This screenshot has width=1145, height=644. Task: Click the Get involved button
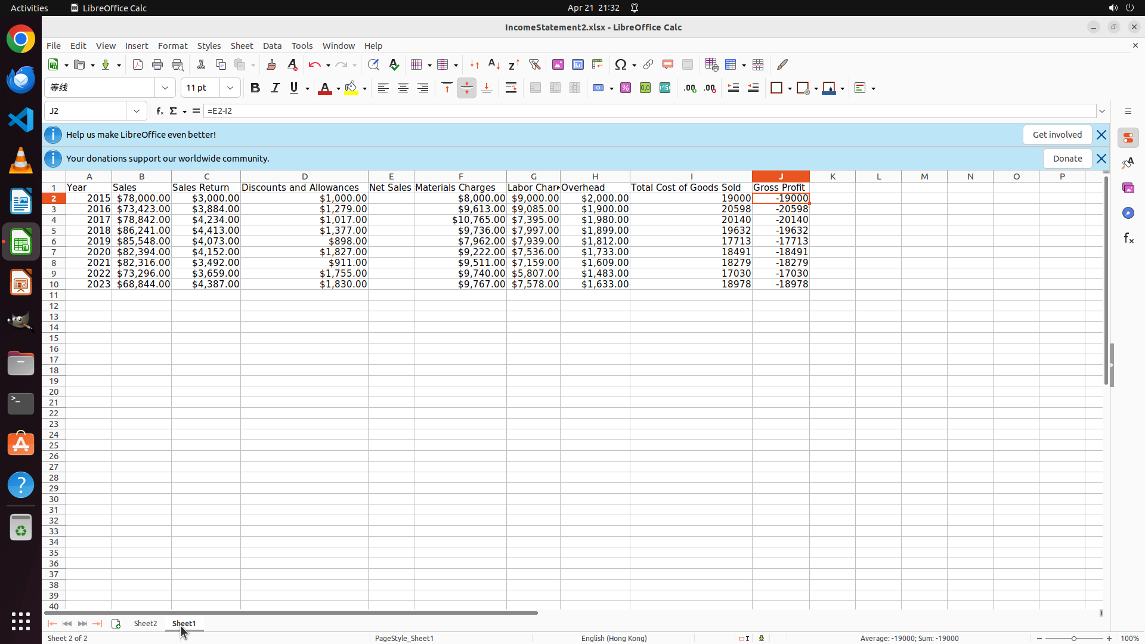[x=1057, y=135]
